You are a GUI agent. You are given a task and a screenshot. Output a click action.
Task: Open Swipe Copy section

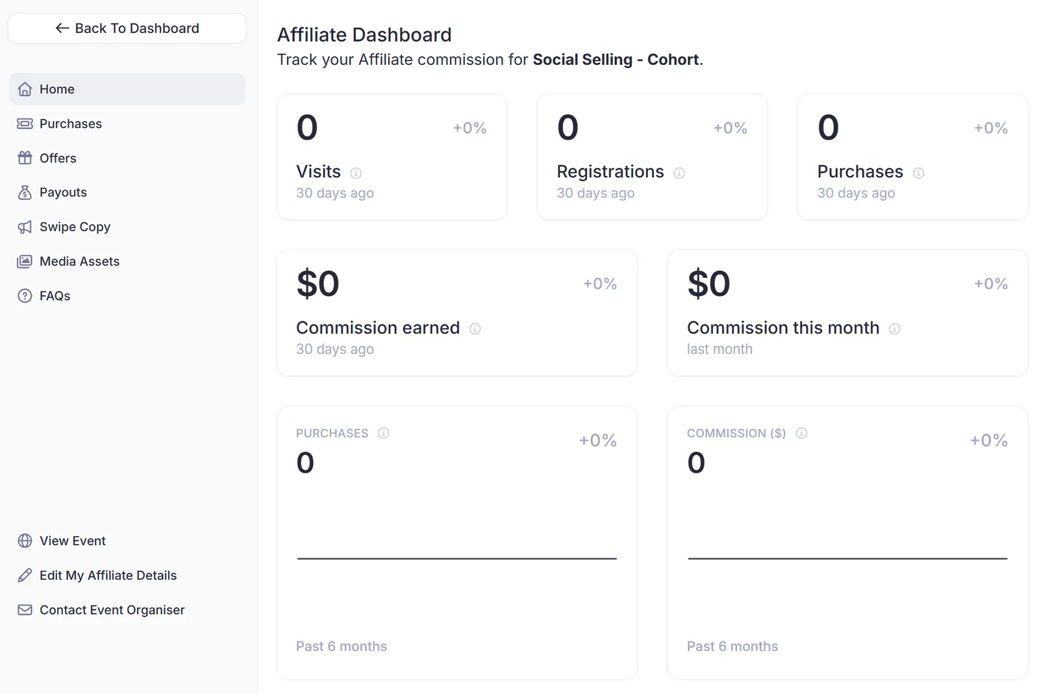click(127, 227)
